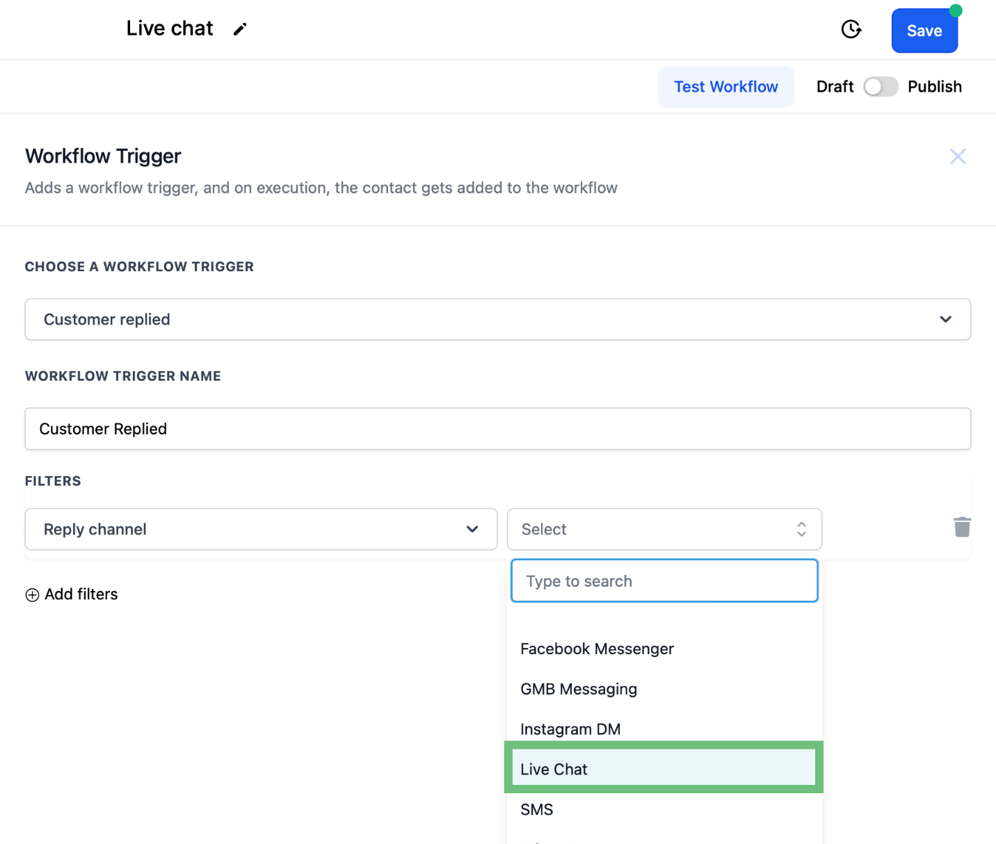
Task: Save the workflow
Action: click(x=924, y=31)
